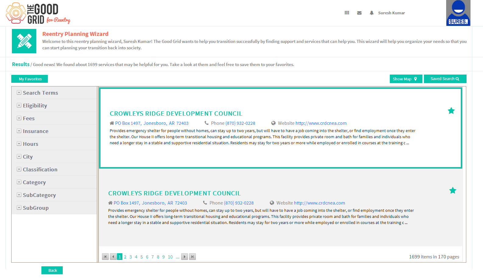Go to results page 2
Screen dimensions: 483x280
tap(125, 257)
